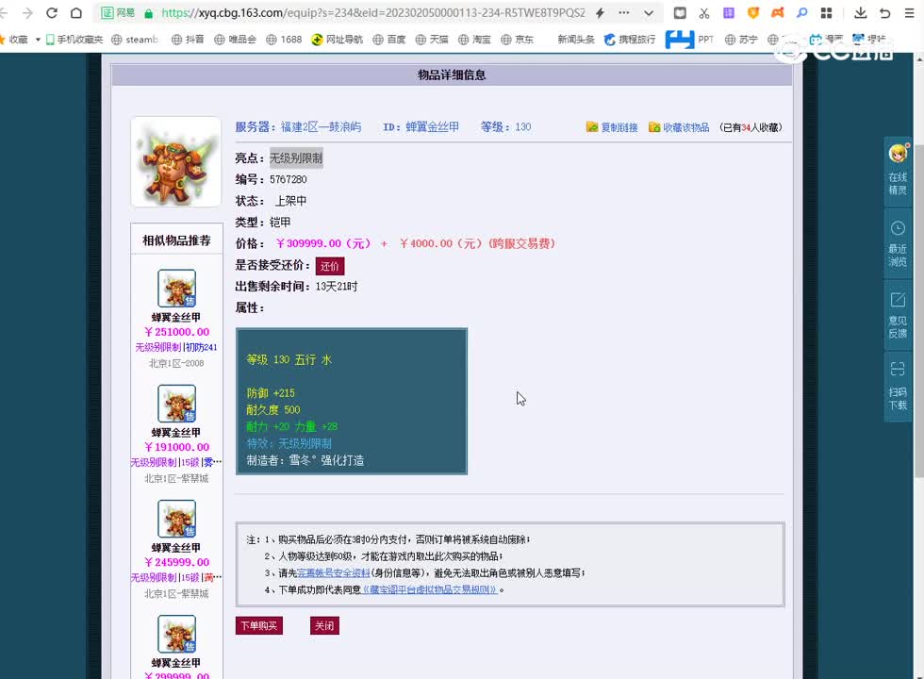
Task: Click the 还价 bargain button
Action: click(x=330, y=265)
